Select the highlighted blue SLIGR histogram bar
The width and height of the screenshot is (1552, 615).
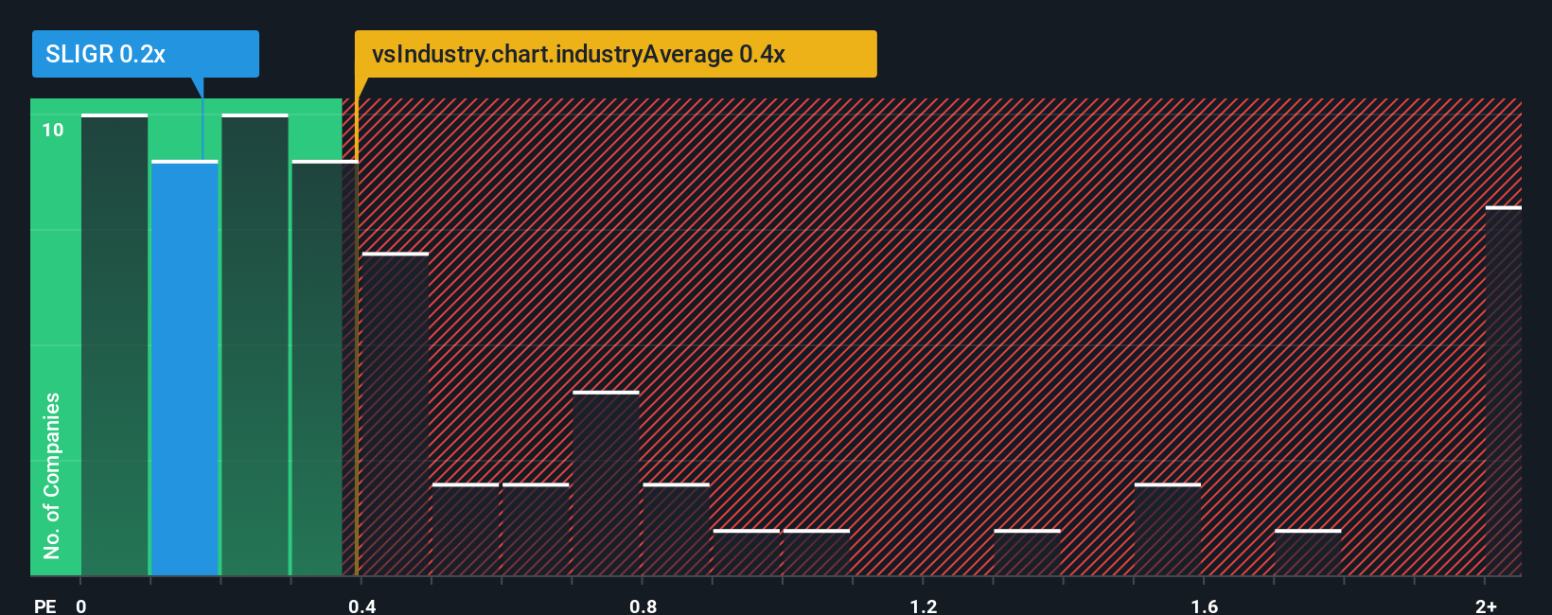(185, 368)
